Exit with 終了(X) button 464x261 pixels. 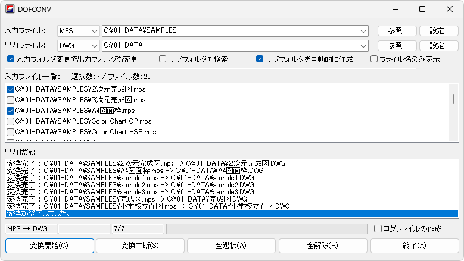tap(415, 246)
